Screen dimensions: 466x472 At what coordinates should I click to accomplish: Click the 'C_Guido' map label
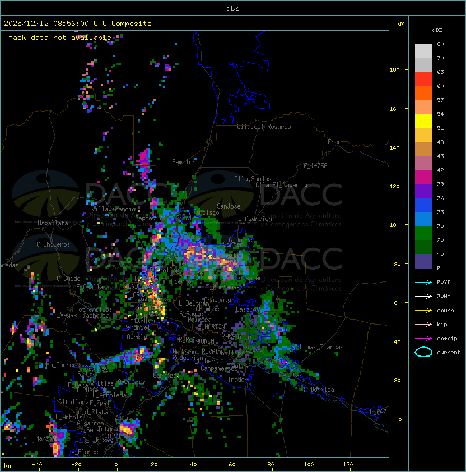point(68,279)
